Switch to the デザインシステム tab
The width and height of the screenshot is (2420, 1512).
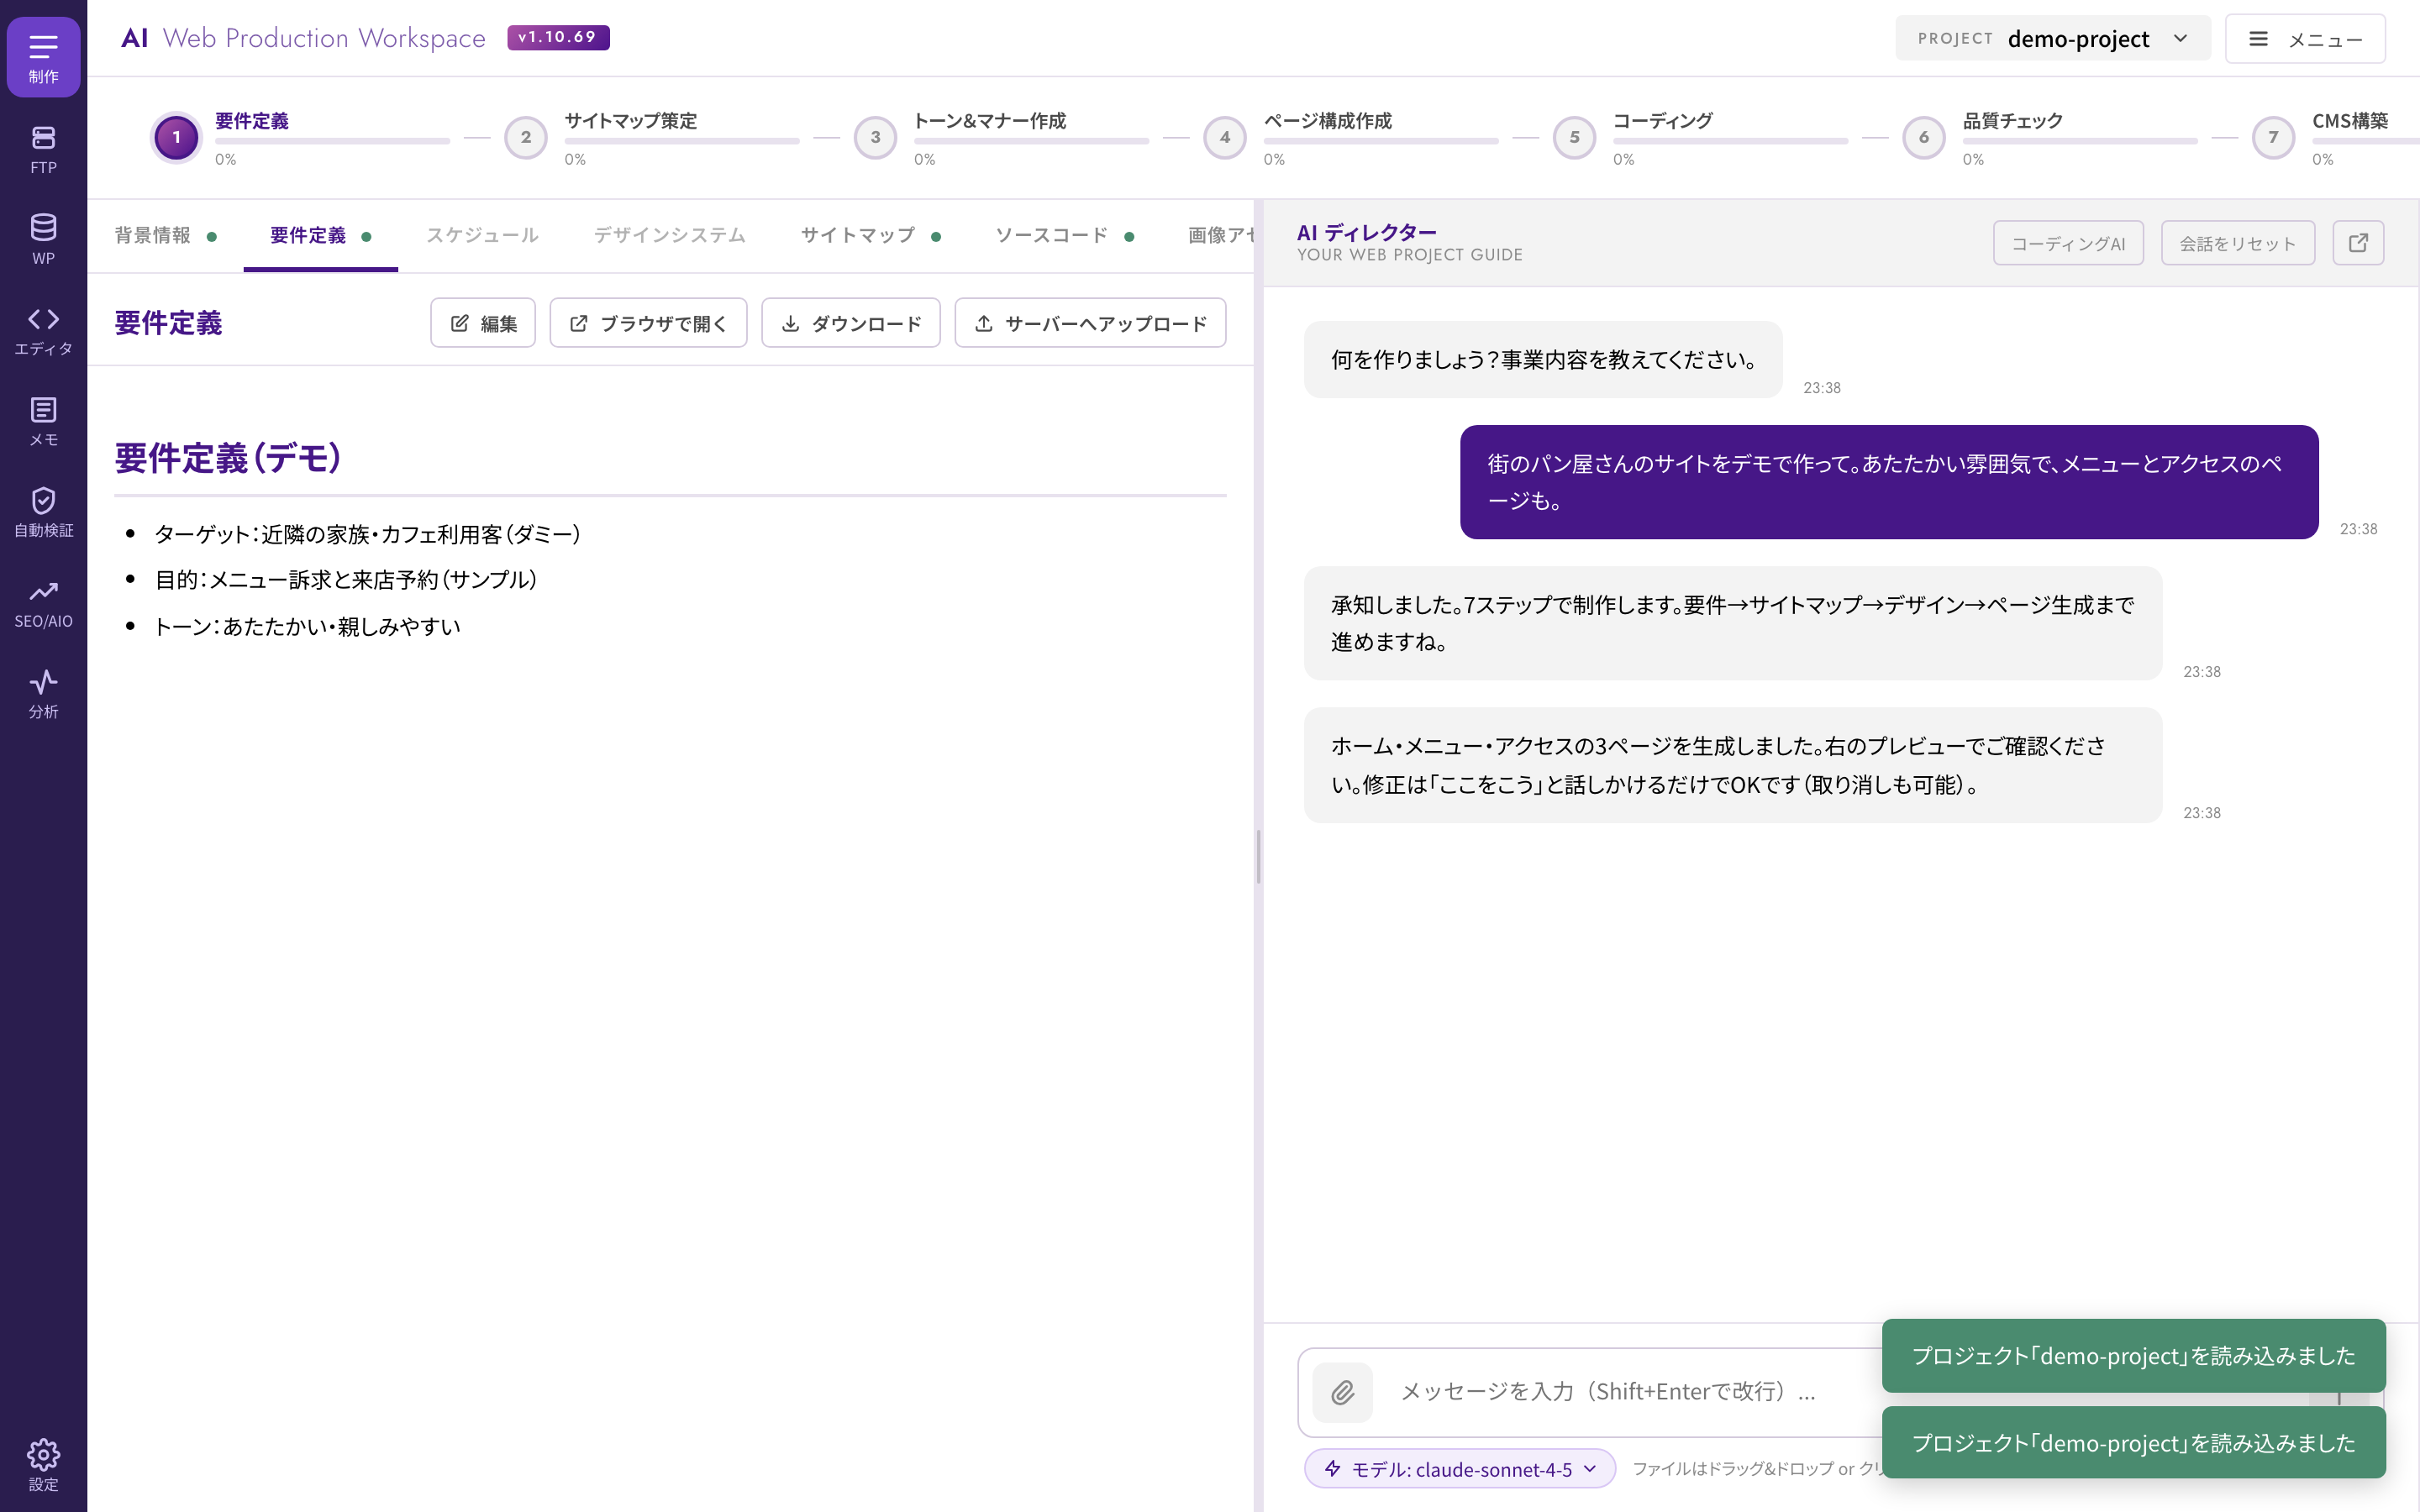click(669, 236)
